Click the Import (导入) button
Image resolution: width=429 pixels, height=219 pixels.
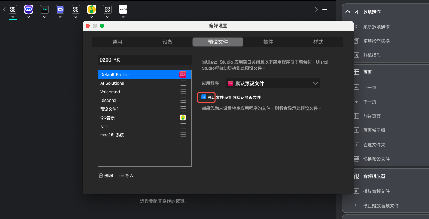pyautogui.click(x=126, y=175)
